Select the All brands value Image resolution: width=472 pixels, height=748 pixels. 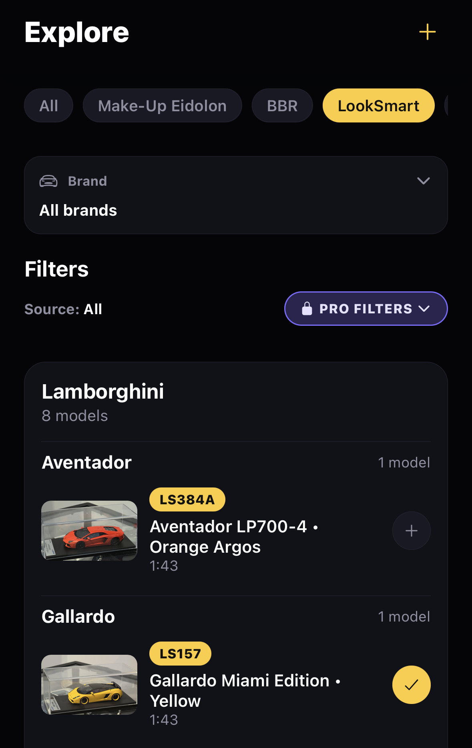coord(78,211)
